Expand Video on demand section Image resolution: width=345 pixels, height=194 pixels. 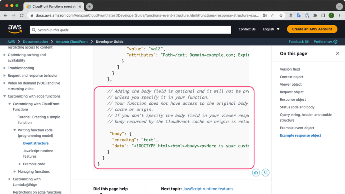[x=4, y=83]
